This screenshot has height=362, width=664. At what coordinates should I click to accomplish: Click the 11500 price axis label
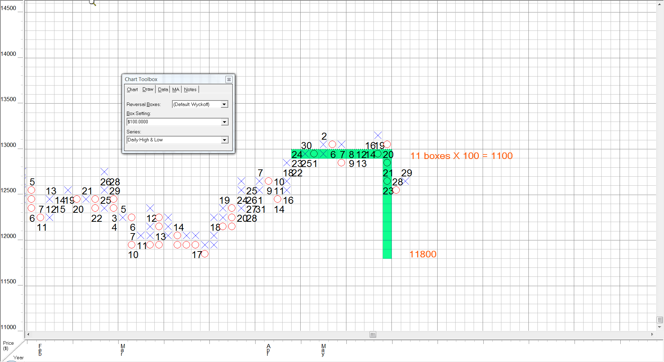click(8, 282)
